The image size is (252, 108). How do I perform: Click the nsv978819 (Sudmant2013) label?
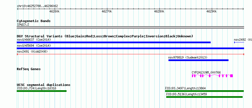point(188,57)
